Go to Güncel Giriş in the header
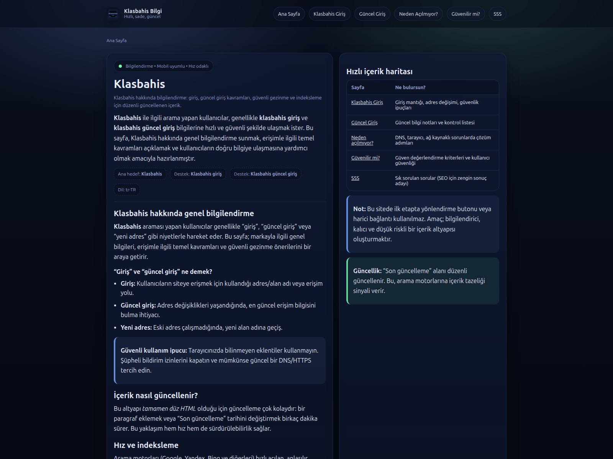The image size is (613, 459). tap(372, 14)
